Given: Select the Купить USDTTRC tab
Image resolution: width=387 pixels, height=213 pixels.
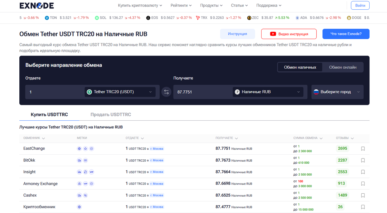Looking at the screenshot, I should pyautogui.click(x=49, y=115).
